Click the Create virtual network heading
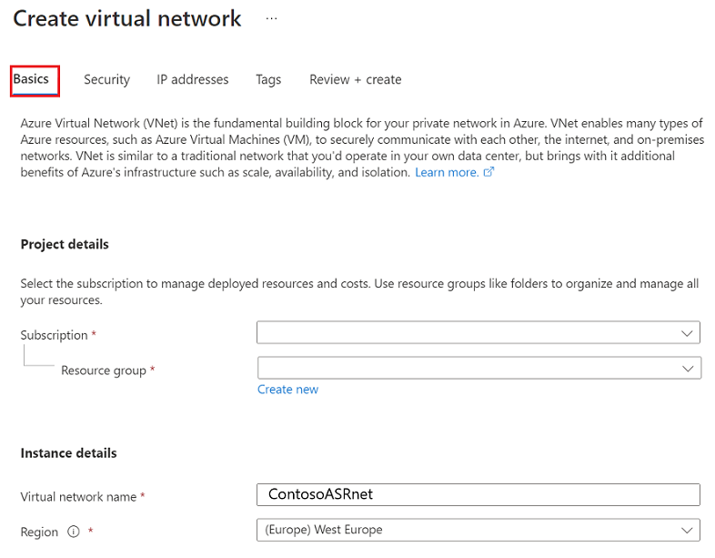The image size is (715, 558). point(127,18)
